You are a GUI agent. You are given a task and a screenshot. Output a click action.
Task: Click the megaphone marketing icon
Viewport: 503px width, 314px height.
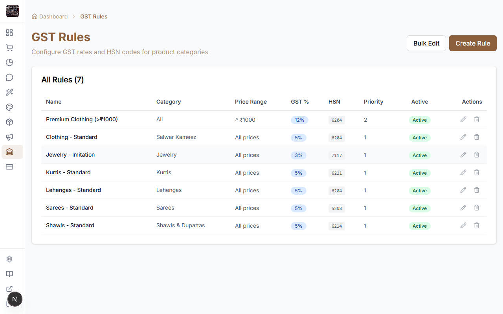[9, 137]
